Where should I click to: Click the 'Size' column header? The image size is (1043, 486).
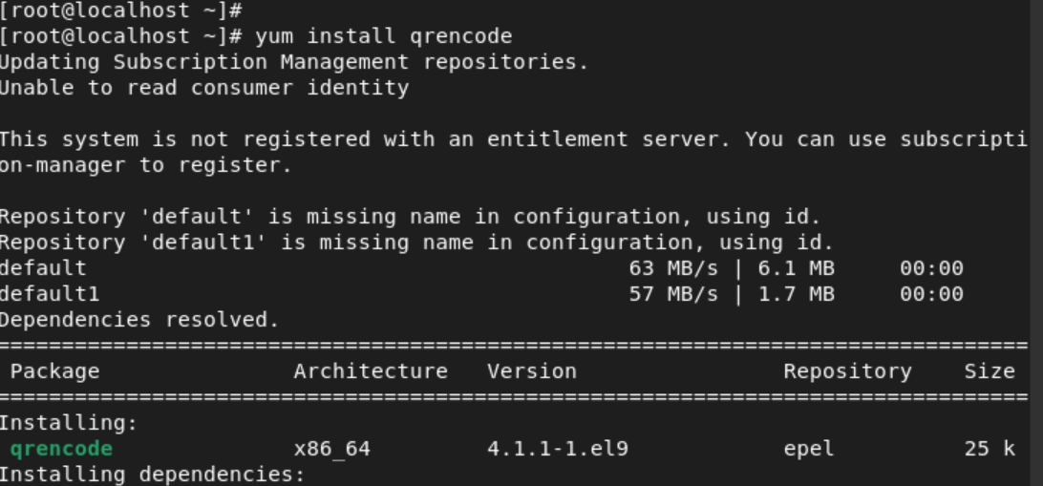coord(990,371)
